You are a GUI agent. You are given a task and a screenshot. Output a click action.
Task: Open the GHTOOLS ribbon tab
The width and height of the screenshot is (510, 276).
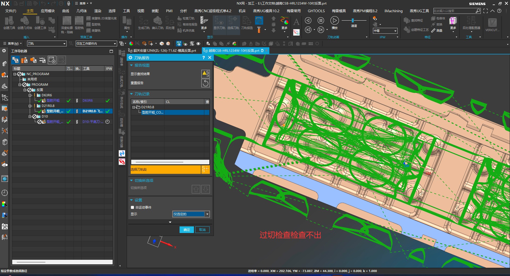[x=316, y=11]
